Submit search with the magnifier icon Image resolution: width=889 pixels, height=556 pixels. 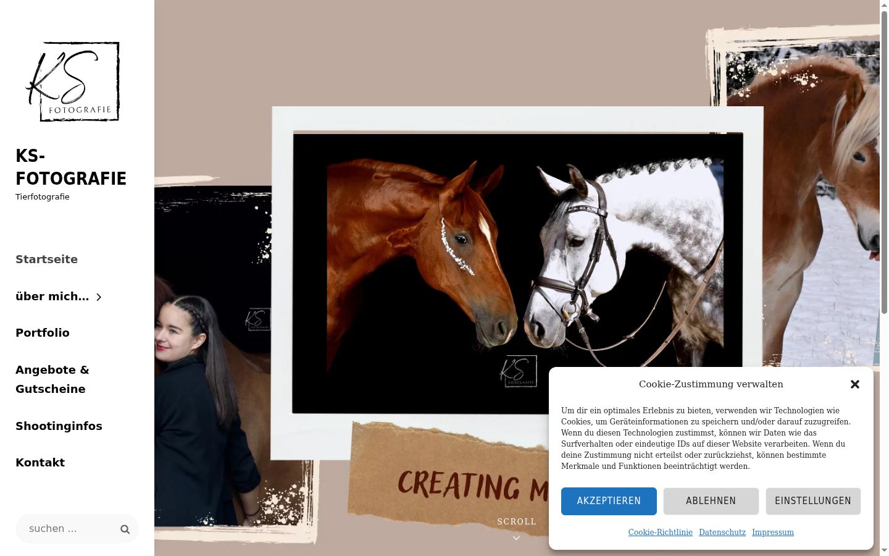(x=125, y=529)
